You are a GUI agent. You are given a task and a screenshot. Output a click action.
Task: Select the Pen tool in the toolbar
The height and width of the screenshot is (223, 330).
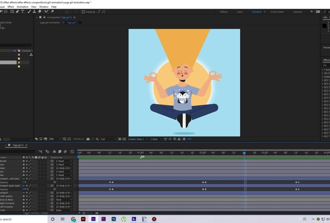(17, 12)
